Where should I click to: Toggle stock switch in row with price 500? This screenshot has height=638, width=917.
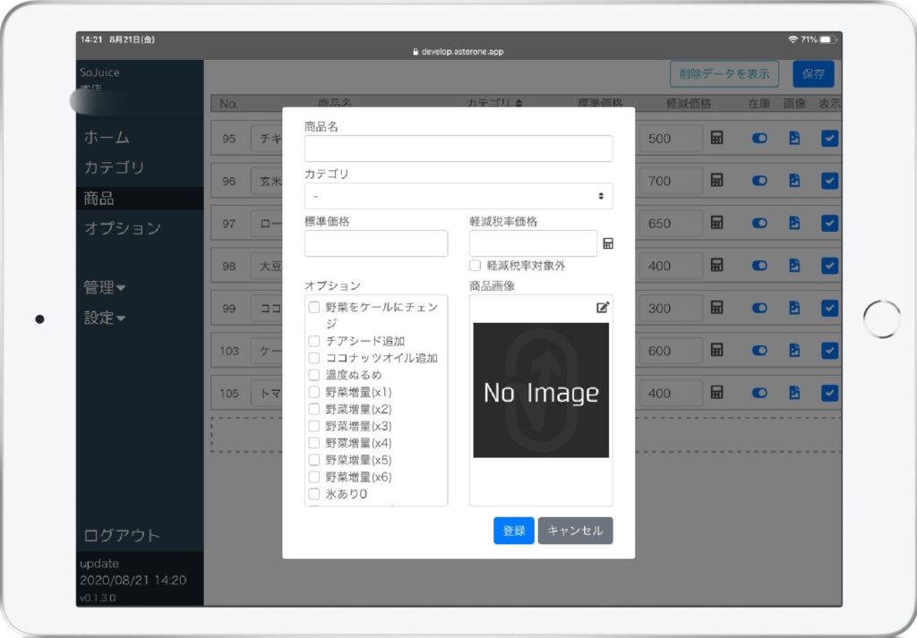[x=759, y=139]
